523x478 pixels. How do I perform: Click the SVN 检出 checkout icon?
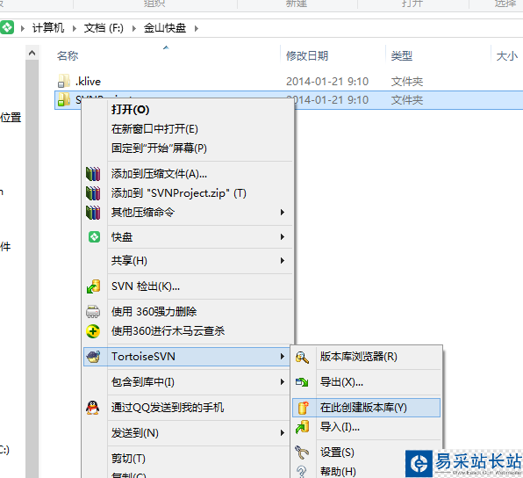[x=93, y=286]
